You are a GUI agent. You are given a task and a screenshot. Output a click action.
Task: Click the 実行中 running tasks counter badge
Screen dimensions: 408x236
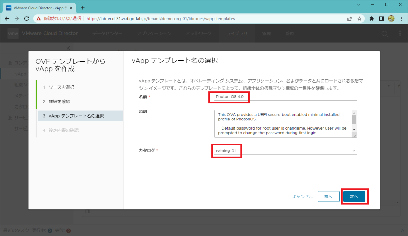point(50,231)
